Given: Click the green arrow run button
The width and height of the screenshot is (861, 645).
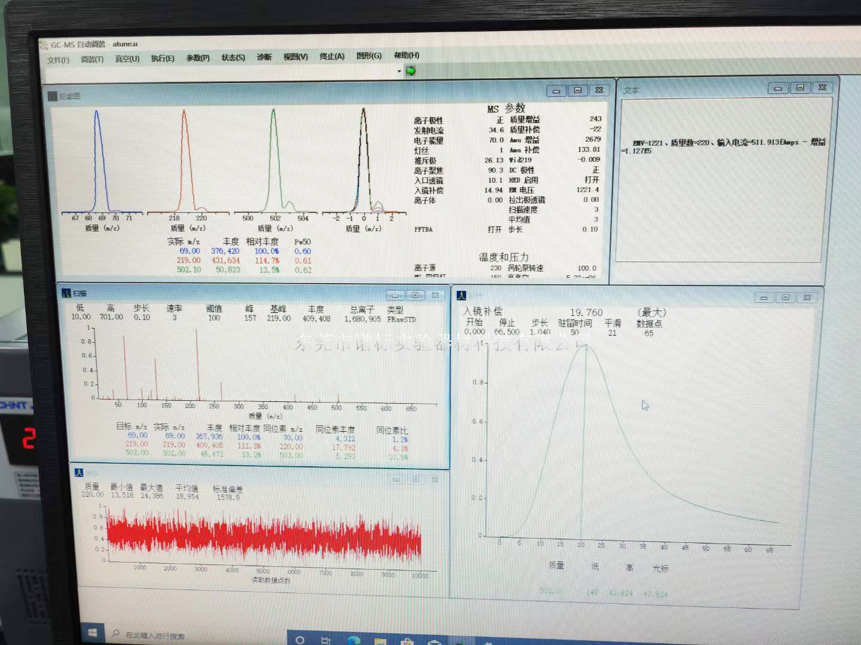Looking at the screenshot, I should [411, 71].
